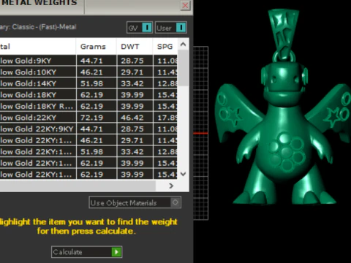Sort by the DWT column header
The image size is (351, 263).
[x=135, y=46]
